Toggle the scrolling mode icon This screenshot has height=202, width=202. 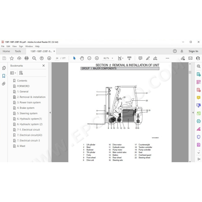click(x=129, y=58)
